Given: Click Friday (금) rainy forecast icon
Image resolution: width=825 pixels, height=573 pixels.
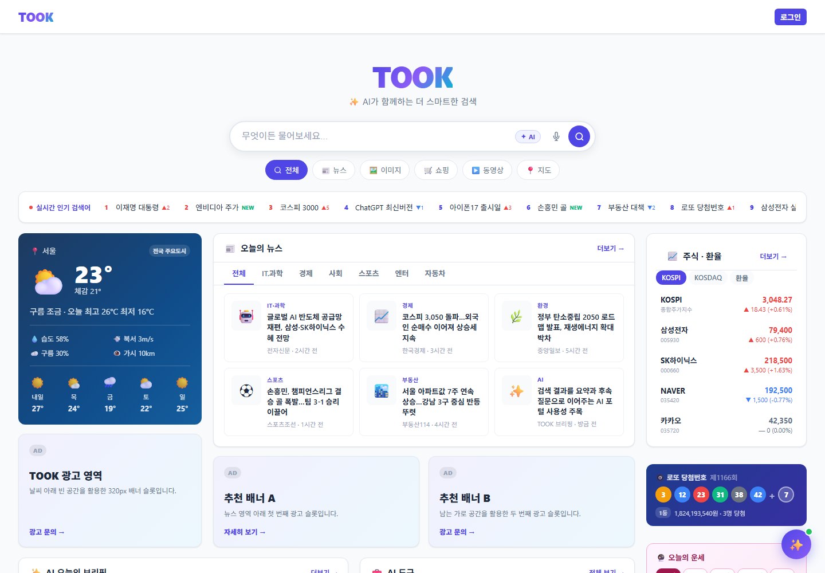Looking at the screenshot, I should [x=110, y=383].
